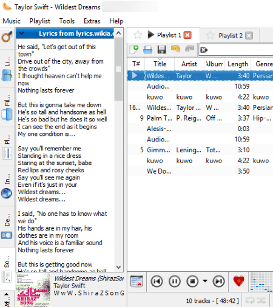
Task: Open the Song info sidebar tab
Action: [7, 269]
